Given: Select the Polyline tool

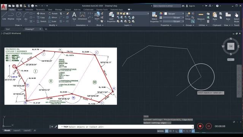Looking at the screenshot, I should pos(11,16).
